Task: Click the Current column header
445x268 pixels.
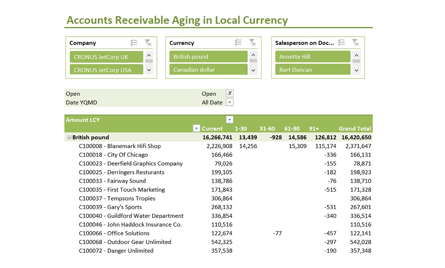Action: pyautogui.click(x=212, y=128)
